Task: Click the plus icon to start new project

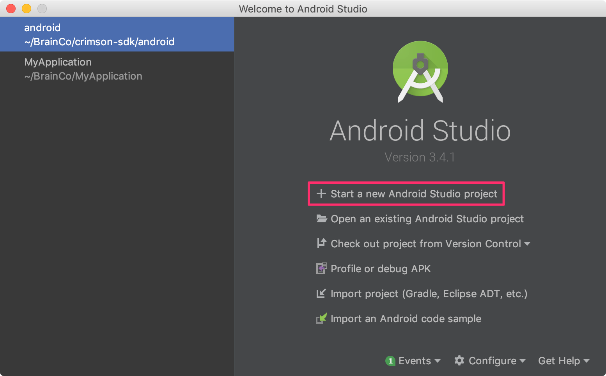Action: pos(321,194)
